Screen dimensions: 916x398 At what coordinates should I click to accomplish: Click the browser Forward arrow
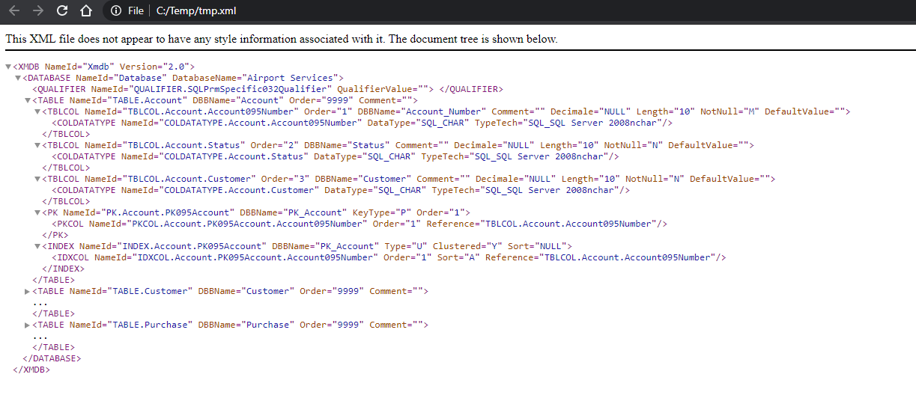[38, 10]
